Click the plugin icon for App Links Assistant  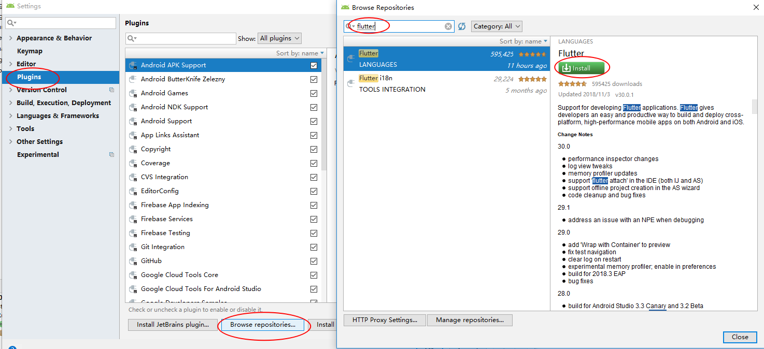(133, 135)
